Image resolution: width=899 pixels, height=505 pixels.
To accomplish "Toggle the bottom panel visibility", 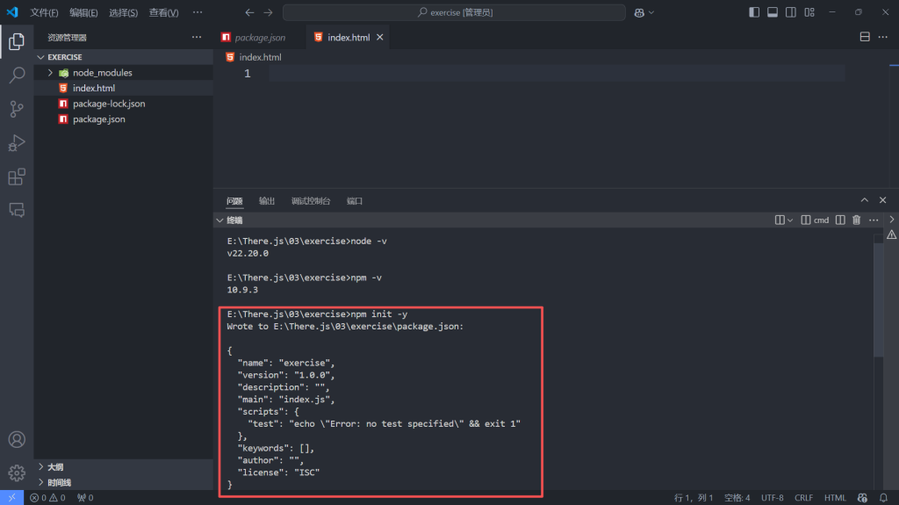I will click(x=773, y=12).
